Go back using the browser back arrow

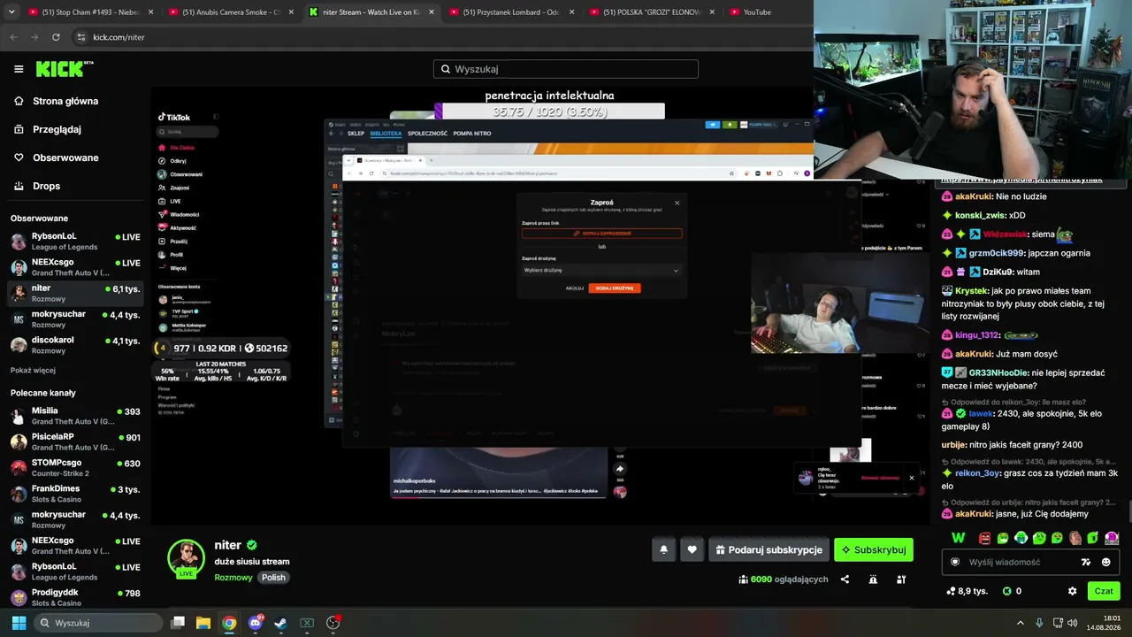[13, 37]
